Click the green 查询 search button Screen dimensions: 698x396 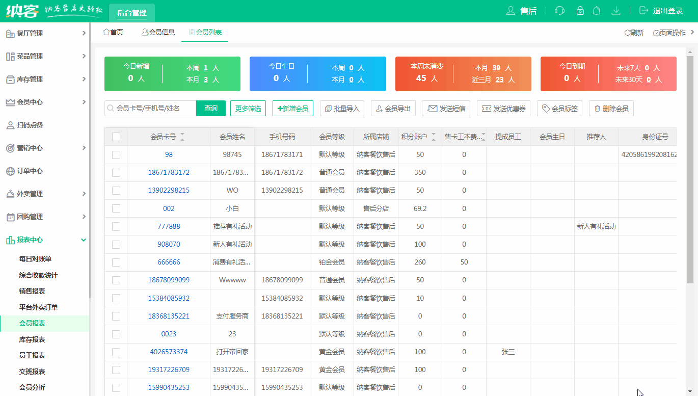pyautogui.click(x=210, y=108)
